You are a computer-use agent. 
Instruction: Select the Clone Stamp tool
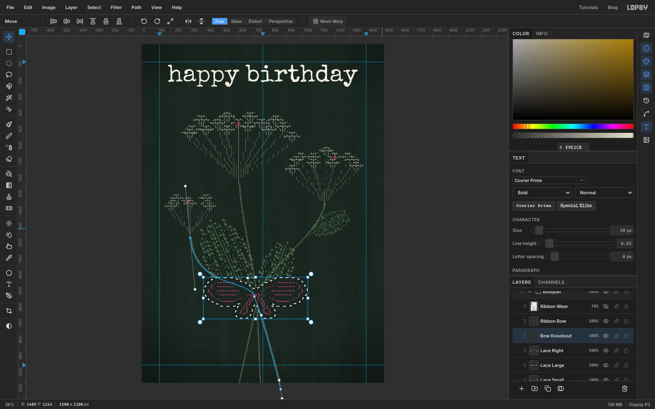(9, 197)
